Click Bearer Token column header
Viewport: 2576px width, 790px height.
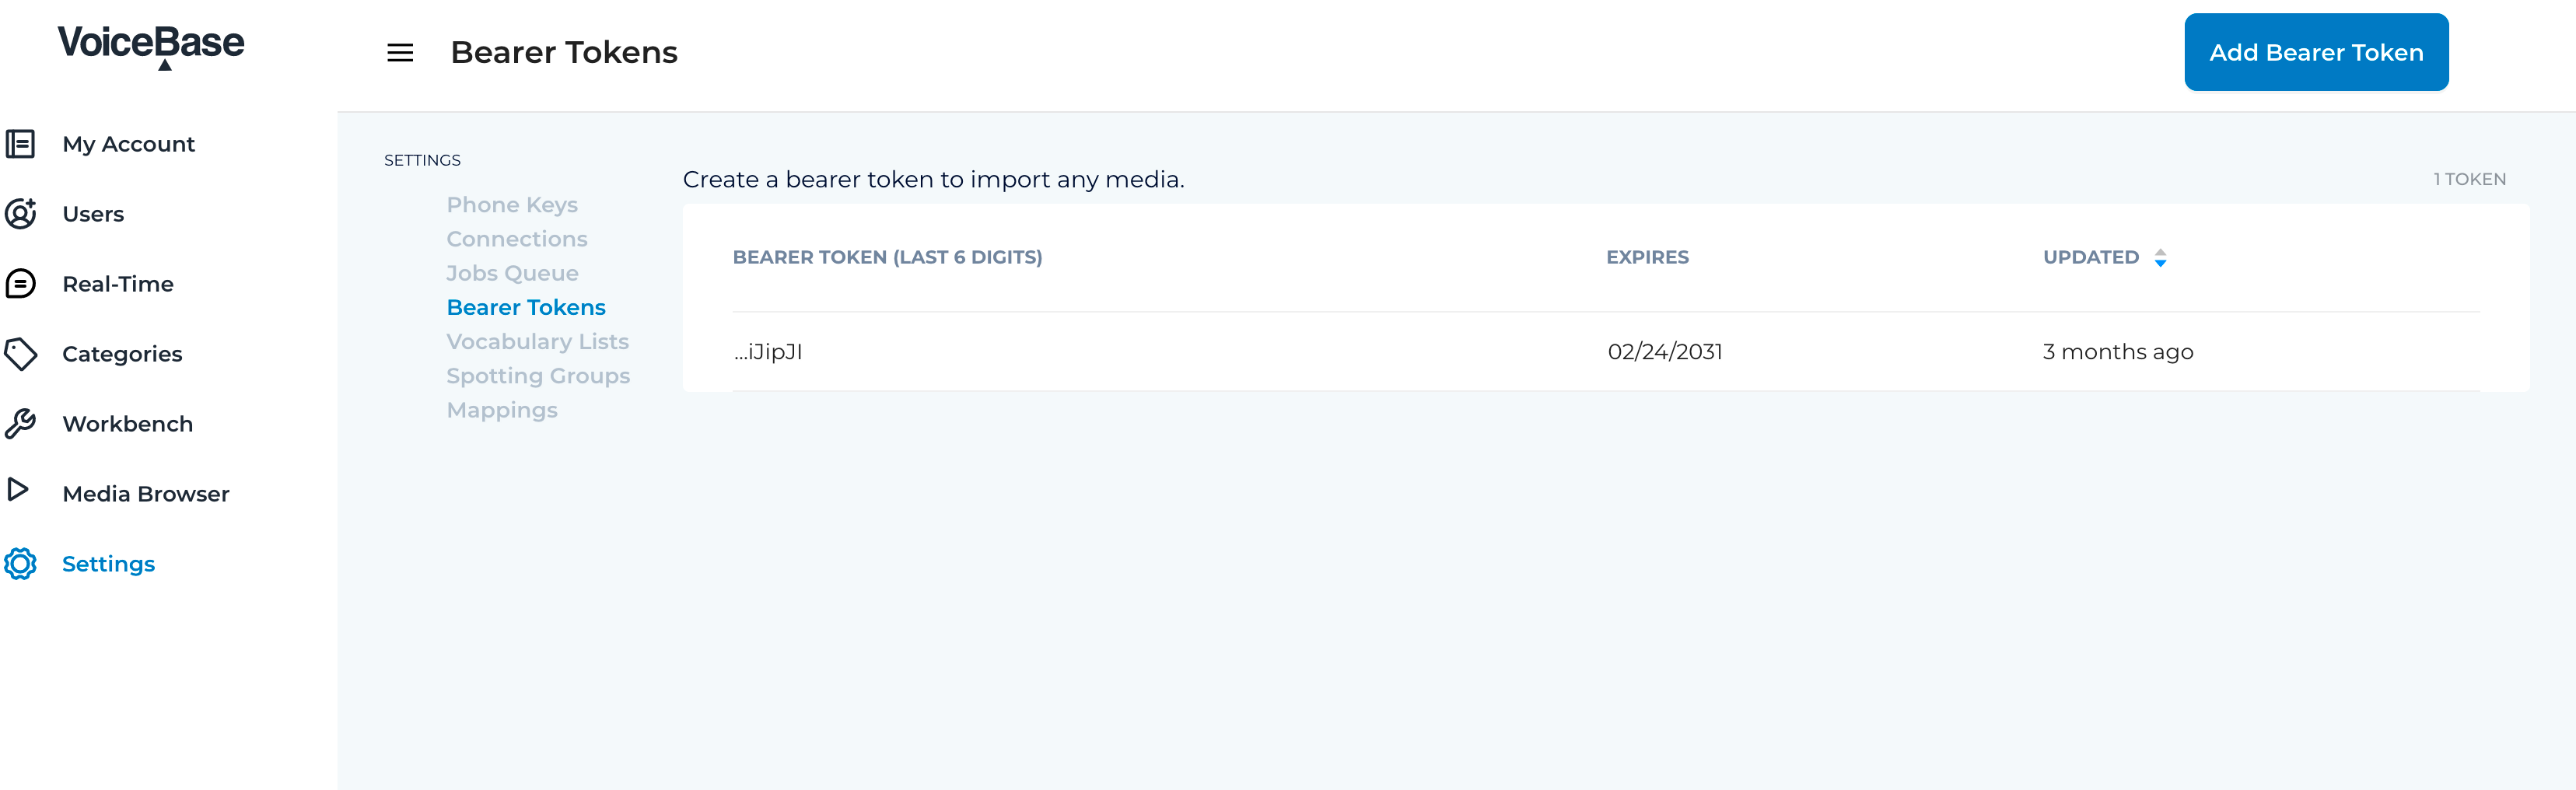point(887,257)
